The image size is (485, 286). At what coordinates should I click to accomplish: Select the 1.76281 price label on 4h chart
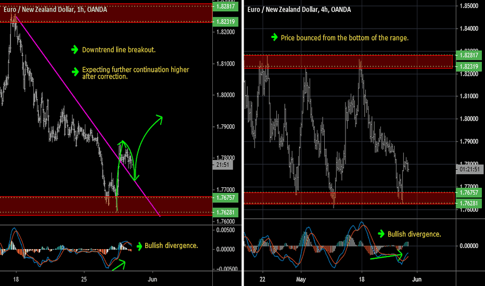click(469, 203)
